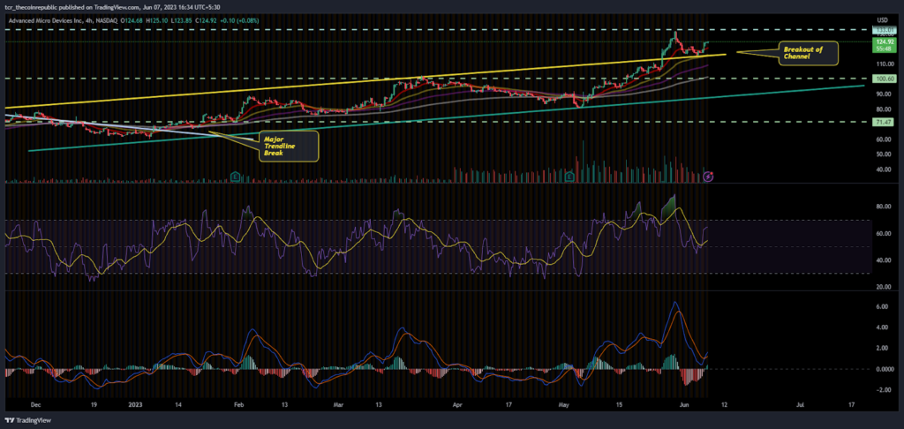Viewport: 904px width, 429px height.
Task: Click the 71.47 price level label
Action: click(x=885, y=122)
